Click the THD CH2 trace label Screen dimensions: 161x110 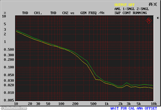(x=59, y=13)
